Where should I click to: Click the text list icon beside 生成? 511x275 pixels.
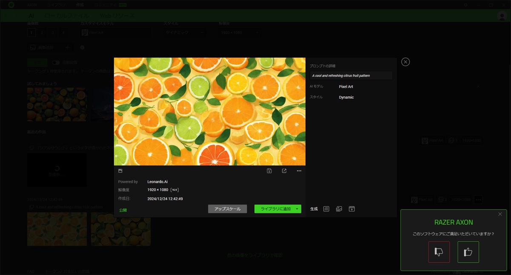326,209
